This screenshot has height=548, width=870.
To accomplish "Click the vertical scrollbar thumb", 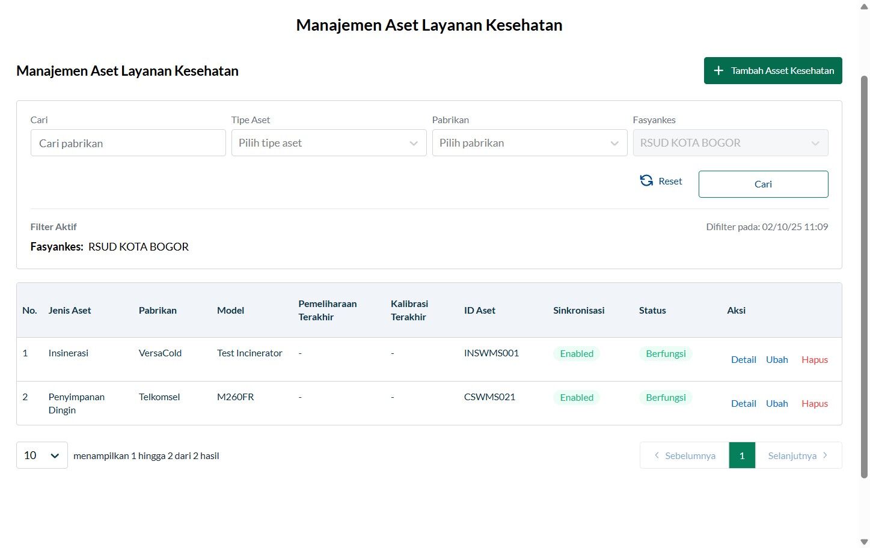I will click(865, 276).
